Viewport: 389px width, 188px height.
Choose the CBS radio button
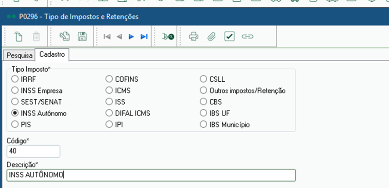coord(203,102)
